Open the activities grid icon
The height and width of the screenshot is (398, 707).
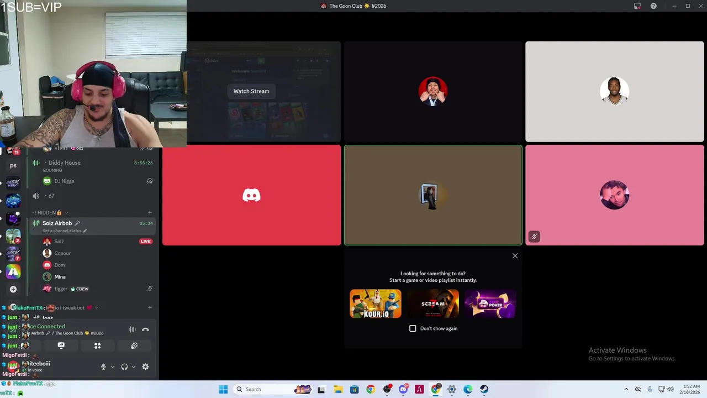coord(97,345)
